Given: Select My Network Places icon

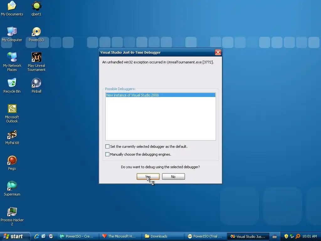Looking at the screenshot, I should tap(12, 62).
